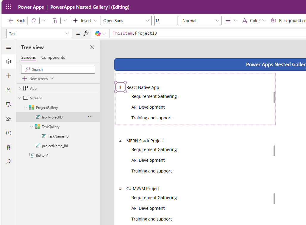Viewport: 306px width, 225px height.
Task: Open the app launcher waffle icon
Action: (9, 7)
